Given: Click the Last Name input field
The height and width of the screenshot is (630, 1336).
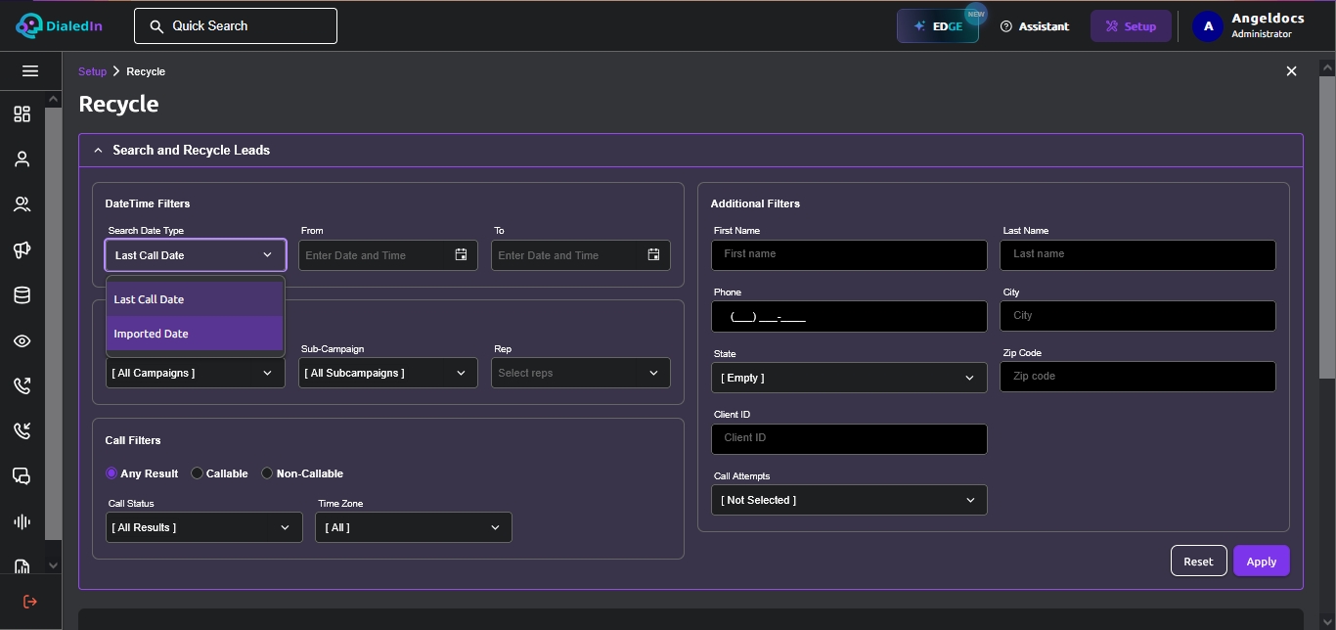Looking at the screenshot, I should coord(1137,254).
